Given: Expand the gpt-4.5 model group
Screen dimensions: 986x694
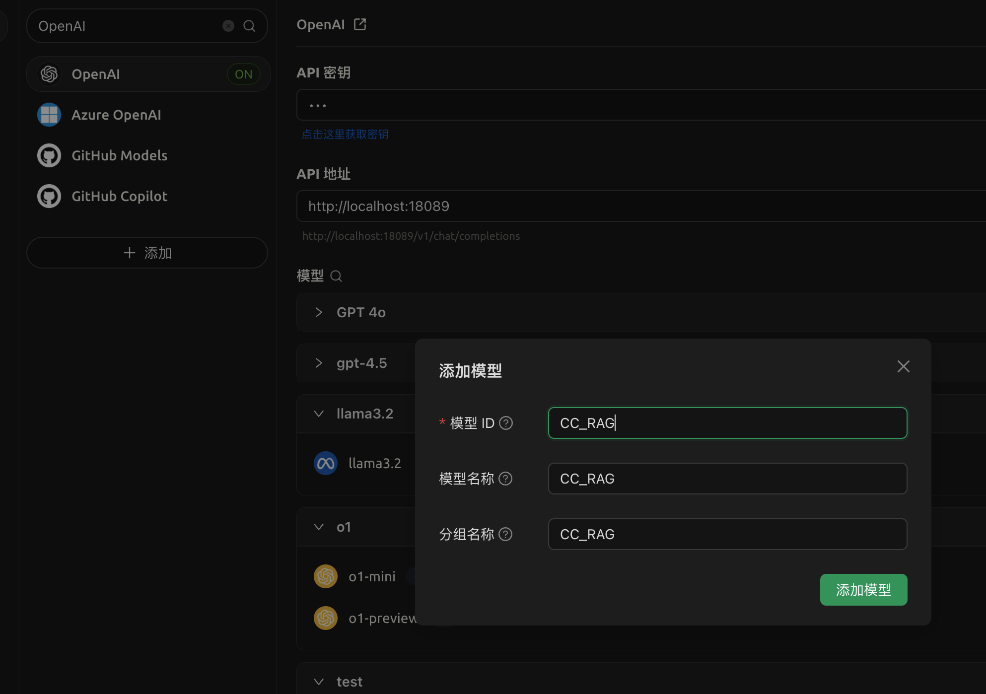Looking at the screenshot, I should click(319, 363).
